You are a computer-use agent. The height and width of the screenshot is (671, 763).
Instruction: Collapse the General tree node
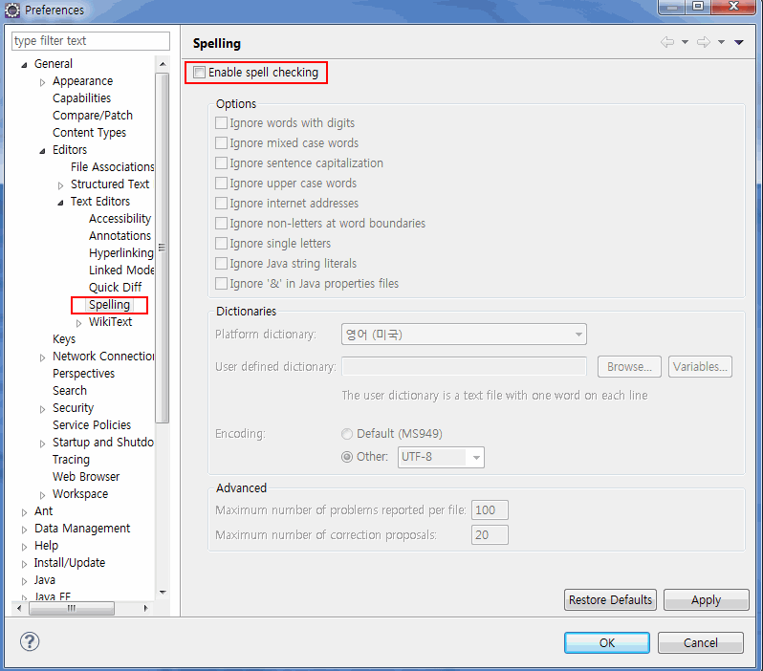point(24,65)
